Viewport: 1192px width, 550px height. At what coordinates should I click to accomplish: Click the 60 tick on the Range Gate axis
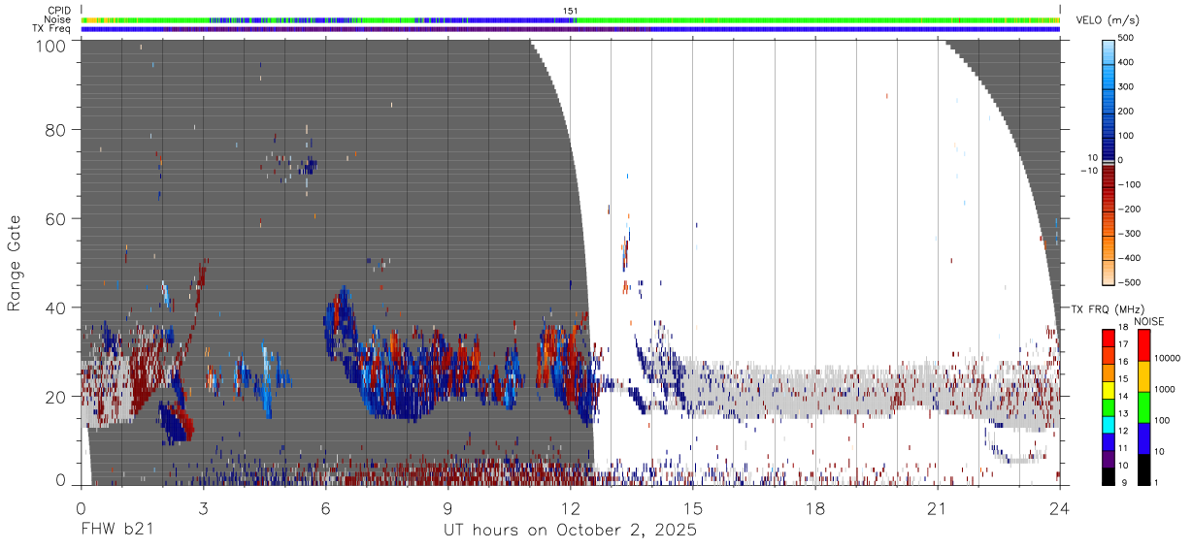pos(55,218)
